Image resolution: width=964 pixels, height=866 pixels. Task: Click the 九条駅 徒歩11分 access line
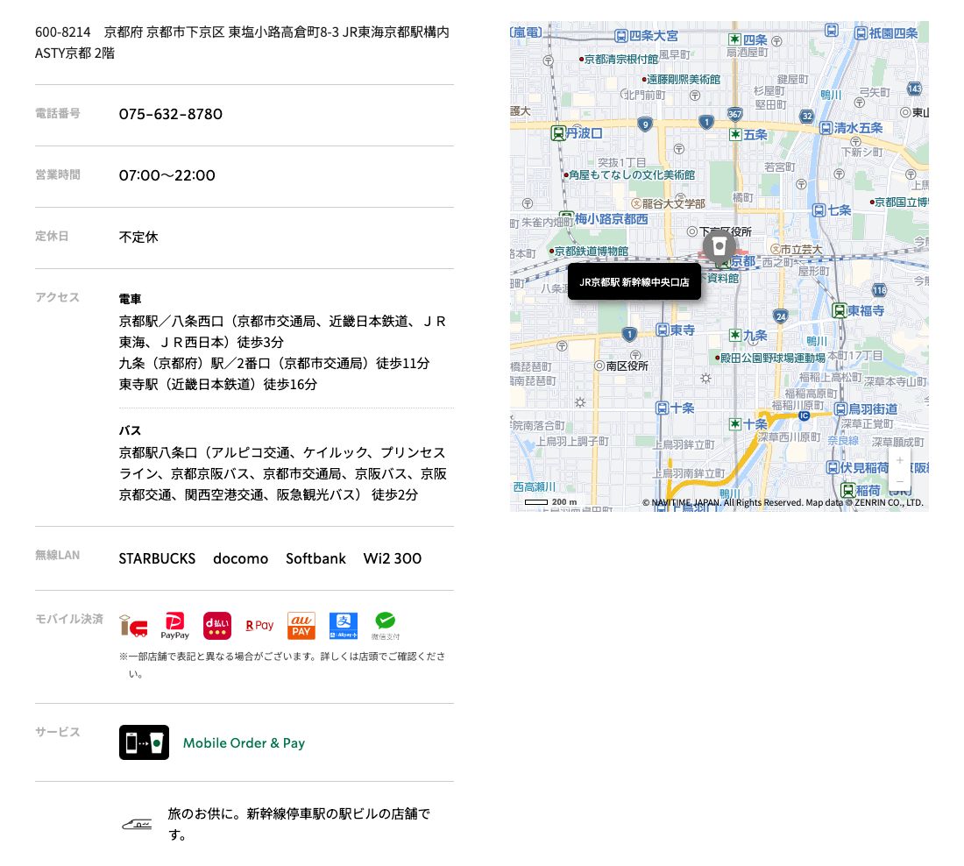274,364
